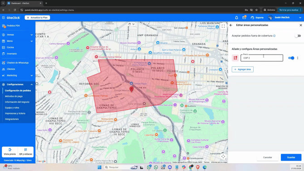Viewport: 304px width, 171px height.
Task: Open the Clientes section
Action: pos(11,69)
